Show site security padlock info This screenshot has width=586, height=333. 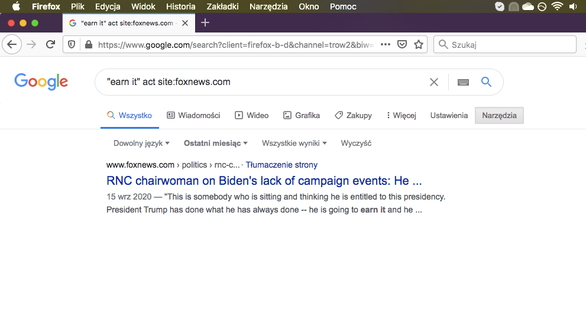pyautogui.click(x=89, y=44)
